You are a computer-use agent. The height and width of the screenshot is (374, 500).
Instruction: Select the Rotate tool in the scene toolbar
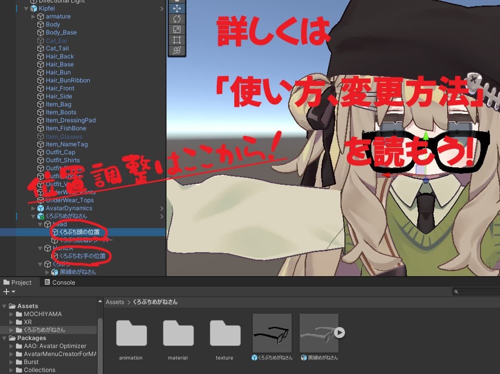tap(177, 19)
